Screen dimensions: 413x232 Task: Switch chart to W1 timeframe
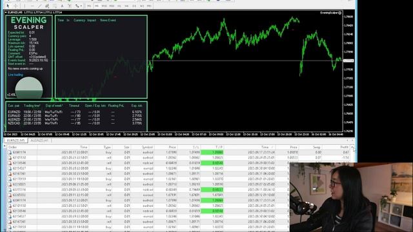pyautogui.click(x=142, y=6)
